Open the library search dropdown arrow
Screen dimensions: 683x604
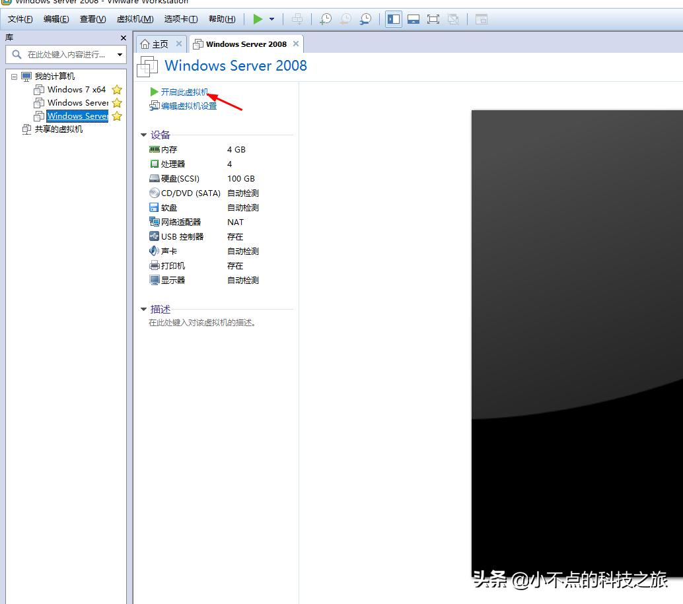119,55
